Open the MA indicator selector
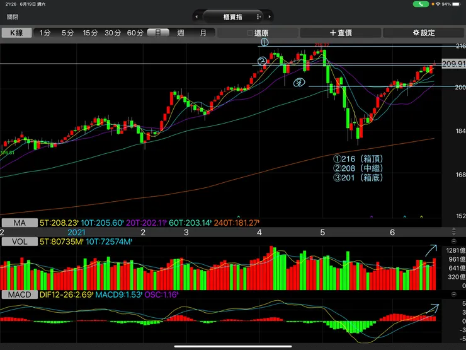The height and width of the screenshot is (350, 466). [20, 223]
